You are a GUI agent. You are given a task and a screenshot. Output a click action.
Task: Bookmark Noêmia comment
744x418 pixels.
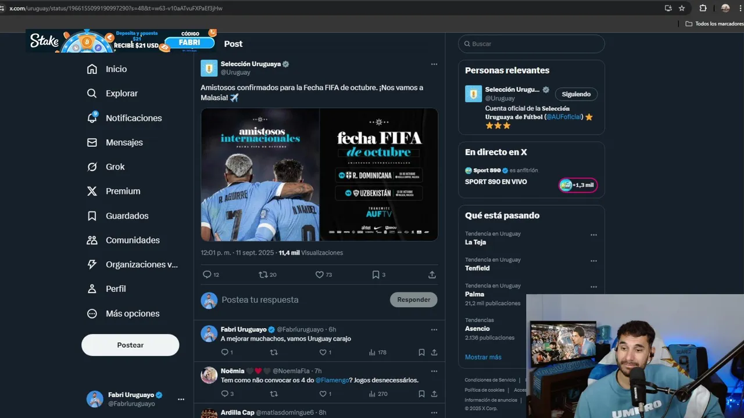pyautogui.click(x=421, y=394)
